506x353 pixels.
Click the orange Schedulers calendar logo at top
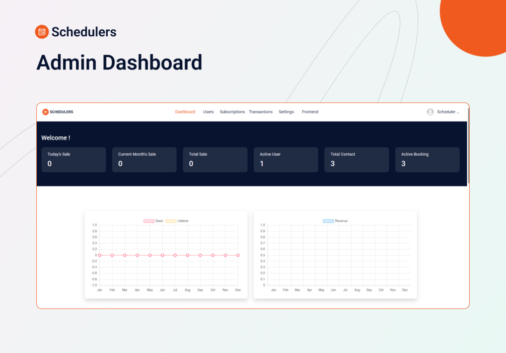click(42, 32)
